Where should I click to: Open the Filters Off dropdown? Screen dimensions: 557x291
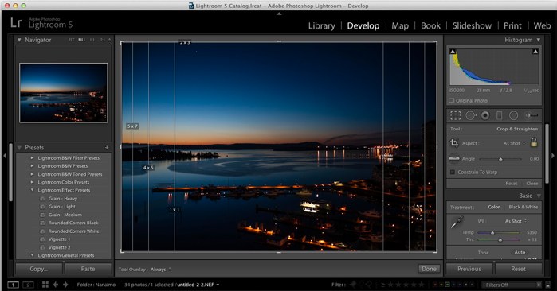[512, 285]
